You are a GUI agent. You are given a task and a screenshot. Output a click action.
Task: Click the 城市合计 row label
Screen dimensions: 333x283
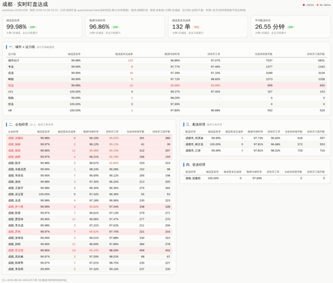coord(13,61)
